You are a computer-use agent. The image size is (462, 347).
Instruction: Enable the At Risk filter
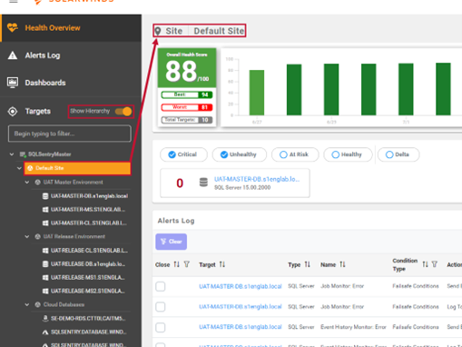283,154
